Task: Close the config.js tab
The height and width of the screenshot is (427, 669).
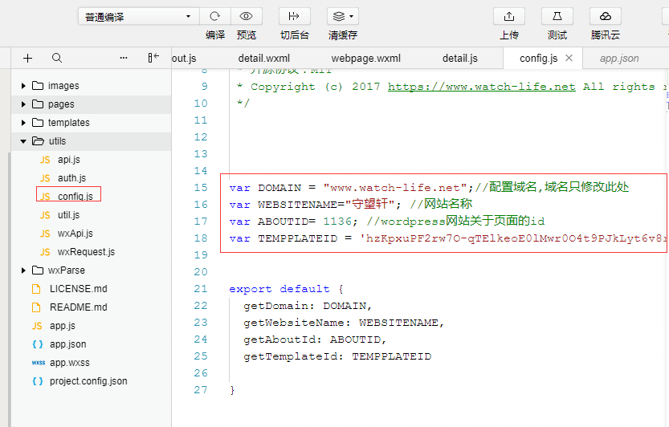Action: pos(569,59)
